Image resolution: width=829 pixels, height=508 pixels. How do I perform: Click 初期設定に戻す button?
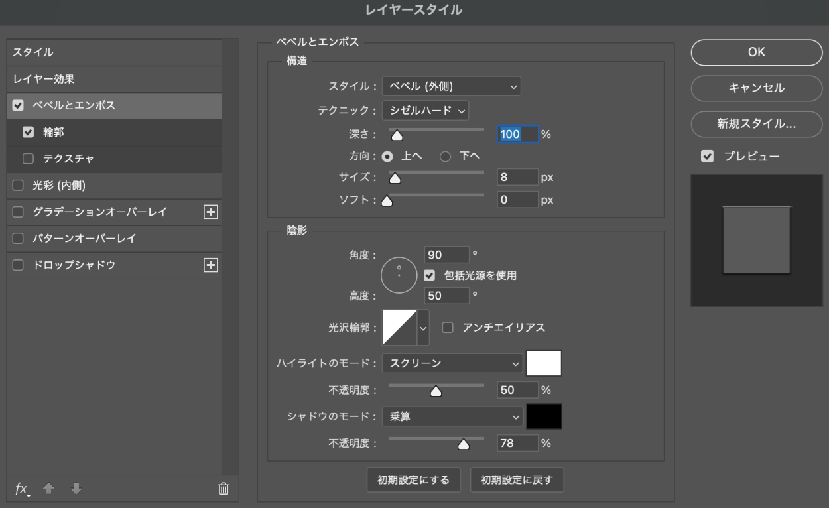517,480
